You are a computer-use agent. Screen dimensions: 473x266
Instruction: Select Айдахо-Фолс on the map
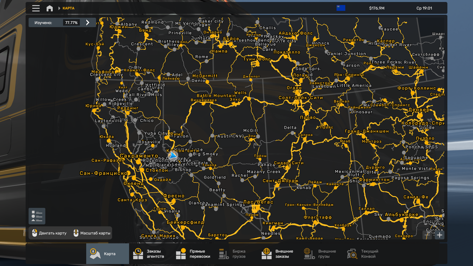[295, 33]
